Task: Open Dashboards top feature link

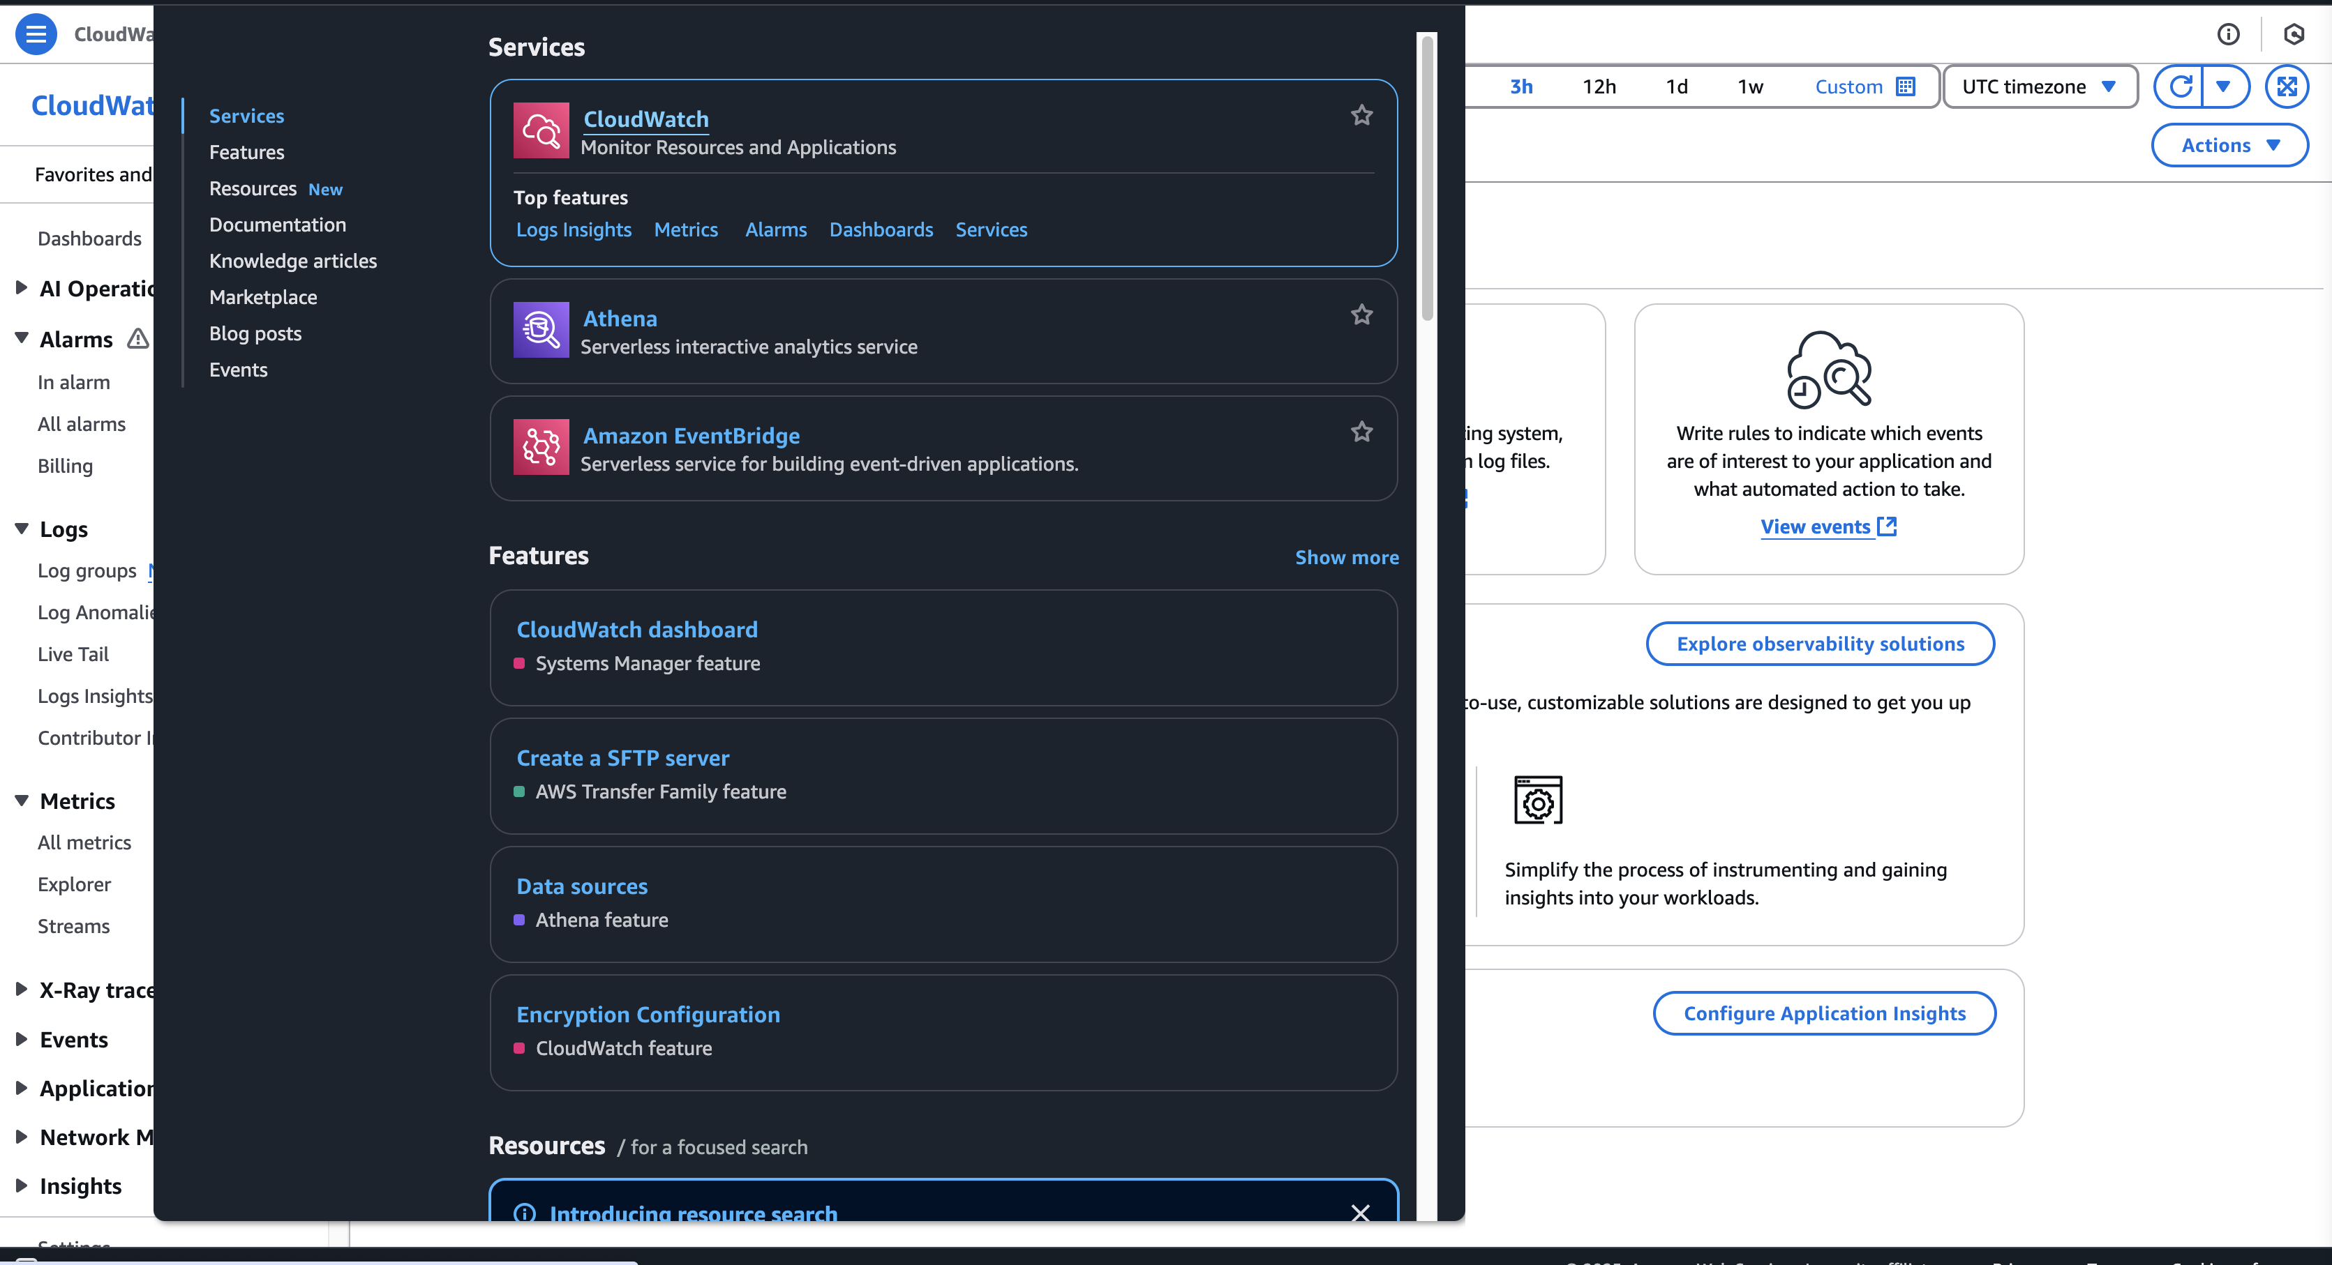Action: pos(881,230)
